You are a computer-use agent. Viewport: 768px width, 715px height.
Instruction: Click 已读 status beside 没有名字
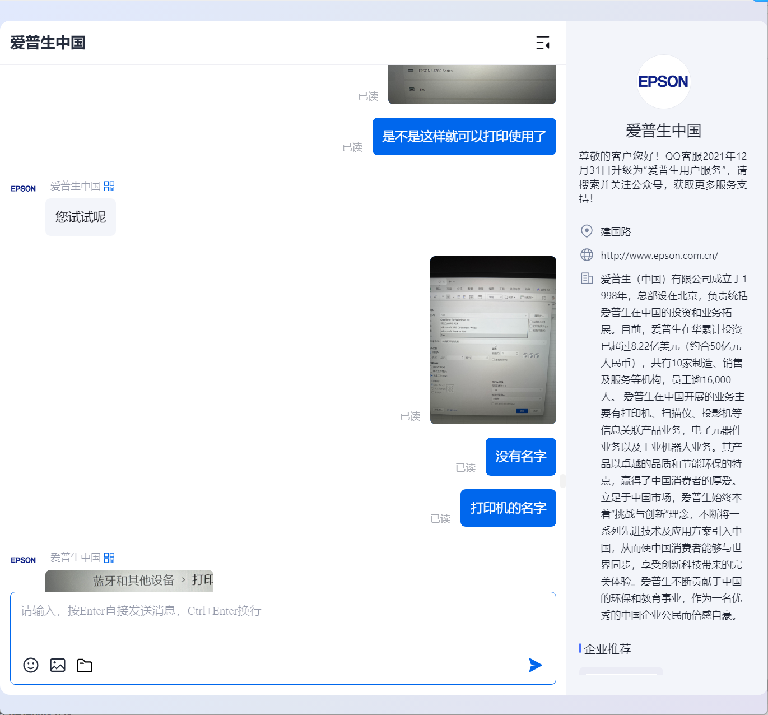pos(466,468)
